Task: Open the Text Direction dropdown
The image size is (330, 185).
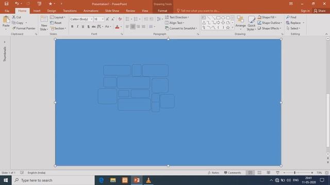Action: [177, 17]
